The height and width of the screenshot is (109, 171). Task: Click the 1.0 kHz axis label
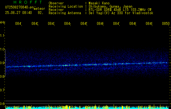click(x=2, y=49)
